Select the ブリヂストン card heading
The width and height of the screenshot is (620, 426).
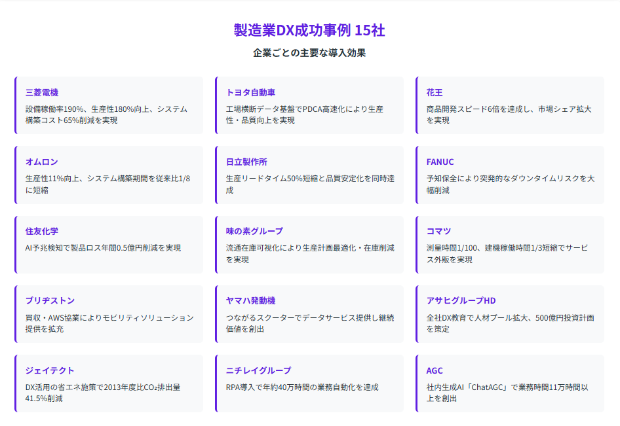point(50,300)
